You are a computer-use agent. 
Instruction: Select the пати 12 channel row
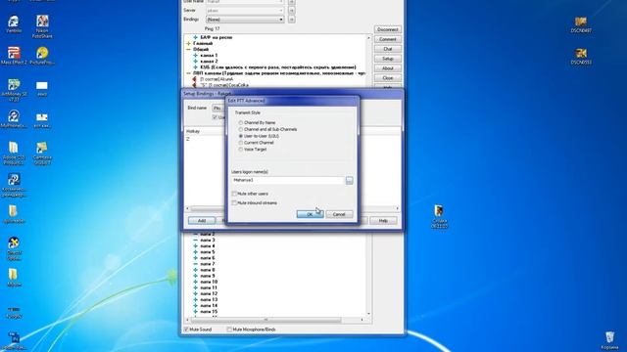[x=209, y=293]
